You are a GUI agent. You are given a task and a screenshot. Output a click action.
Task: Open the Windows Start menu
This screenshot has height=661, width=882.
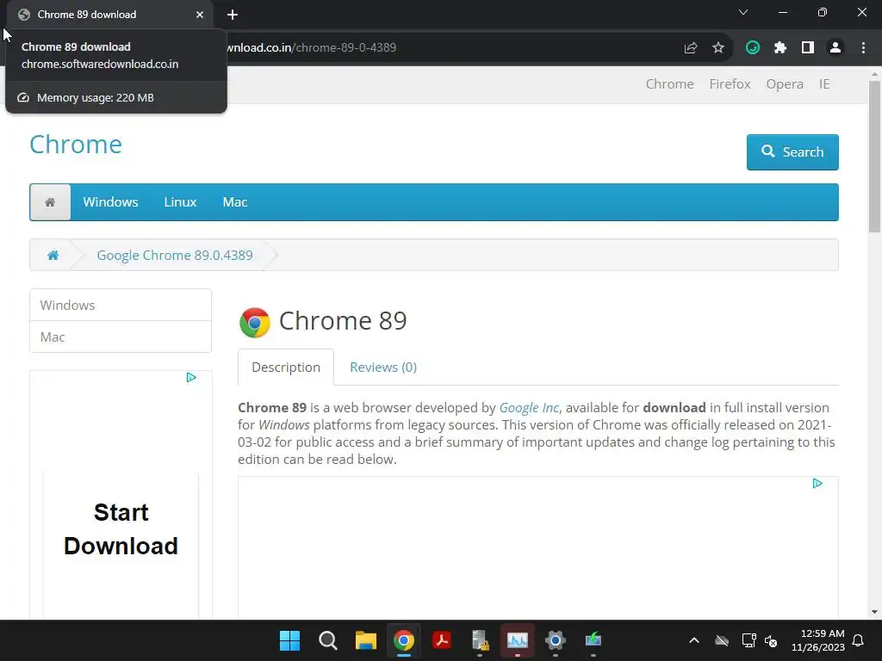pyautogui.click(x=289, y=640)
